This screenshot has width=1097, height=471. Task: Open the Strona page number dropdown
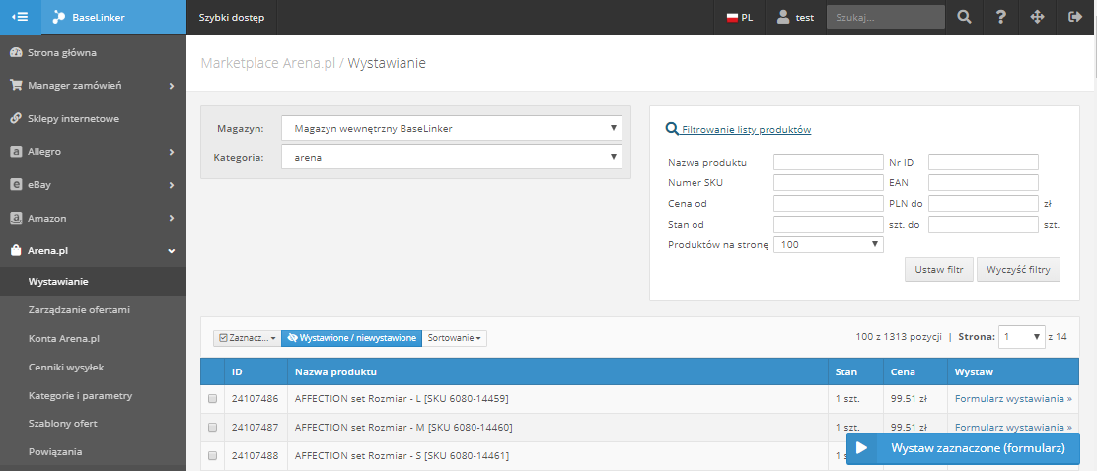[1021, 337]
